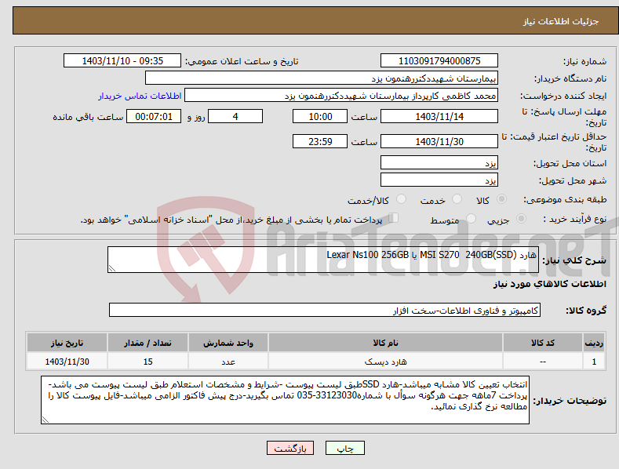The height and width of the screenshot is (469, 619).
Task: Click the تعداد / مقدار column header
Action: 147,343
